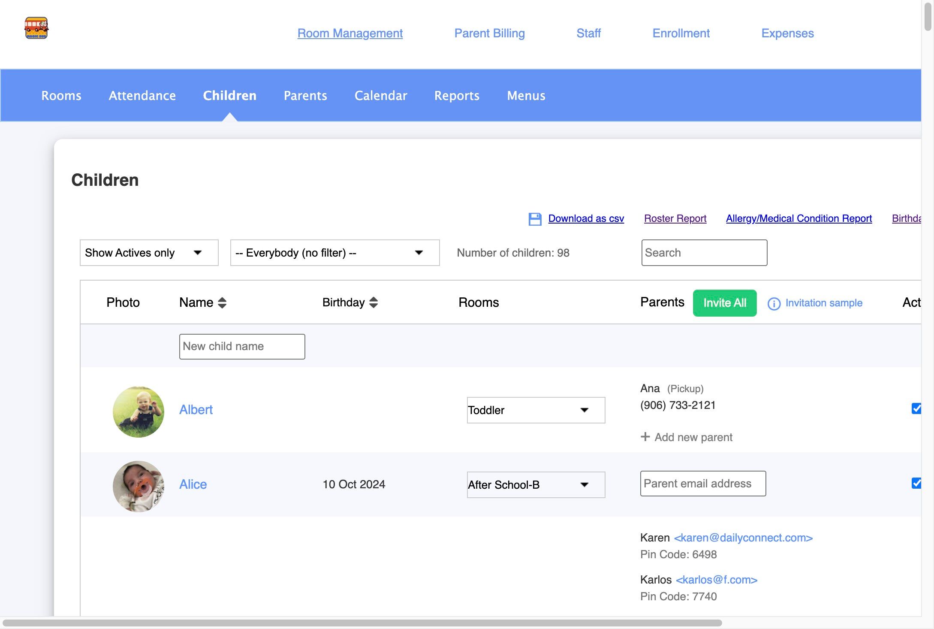Click the horizontal scrollbar at bottom
Viewport: 934px width, 629px height.
tap(362, 623)
